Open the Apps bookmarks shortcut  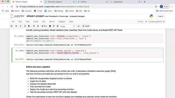point(5,11)
